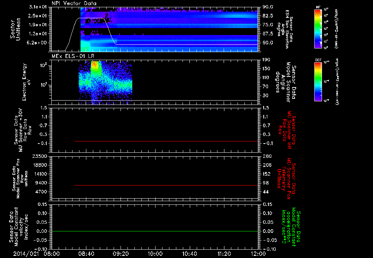Click the "2014/021 08:00" start time label
The image size is (373, 258).
36,254
